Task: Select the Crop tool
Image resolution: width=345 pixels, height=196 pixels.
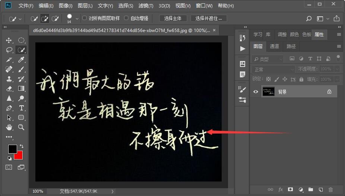Action: coord(9,60)
